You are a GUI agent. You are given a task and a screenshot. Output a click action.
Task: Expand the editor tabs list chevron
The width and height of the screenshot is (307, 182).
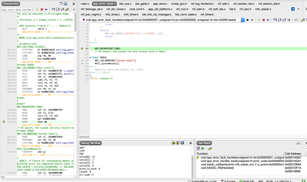pos(298,9)
